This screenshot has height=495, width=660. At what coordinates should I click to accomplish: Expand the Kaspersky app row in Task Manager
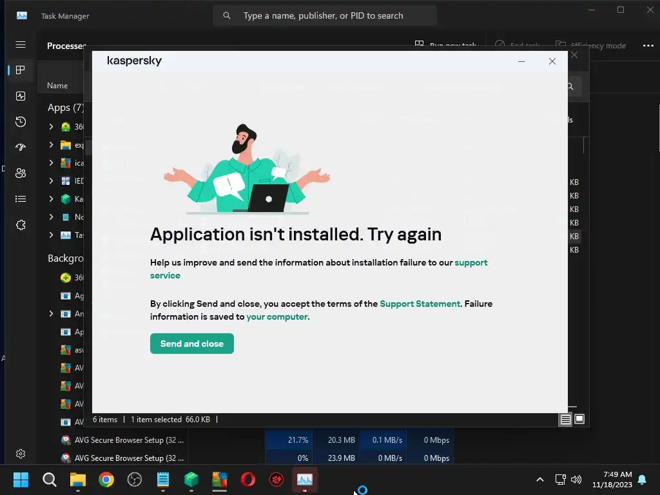coord(52,199)
